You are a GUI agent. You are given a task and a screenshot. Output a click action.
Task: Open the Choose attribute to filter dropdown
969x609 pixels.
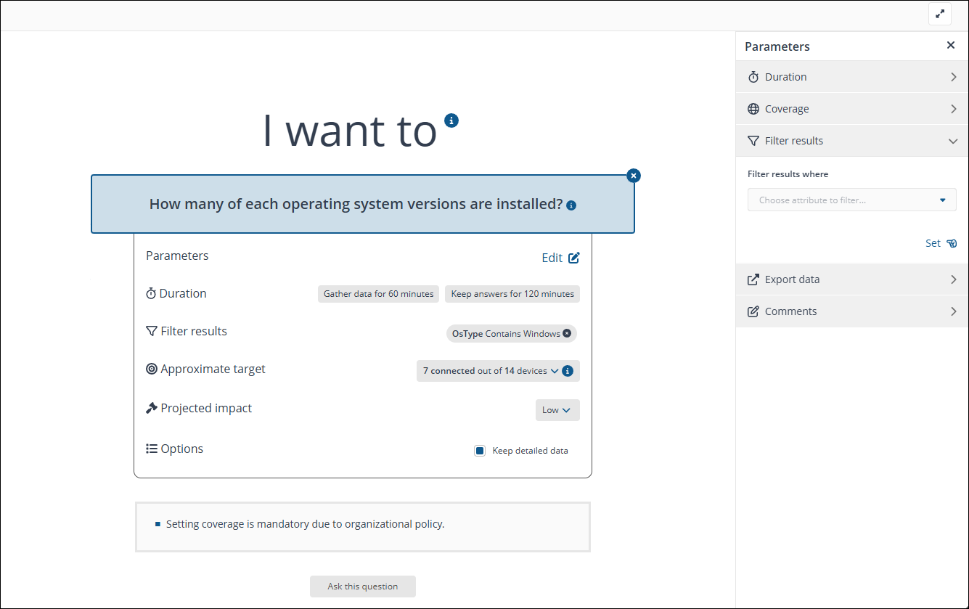click(x=851, y=200)
